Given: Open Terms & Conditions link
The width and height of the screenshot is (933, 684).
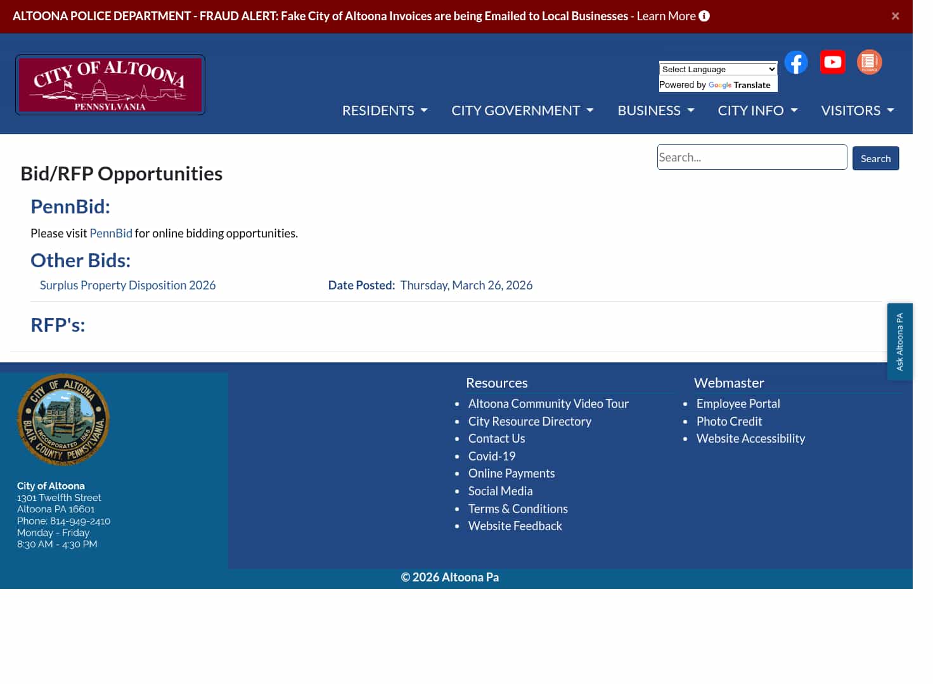Looking at the screenshot, I should point(518,509).
